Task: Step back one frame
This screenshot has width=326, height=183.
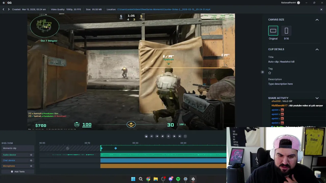Action: coord(162,136)
